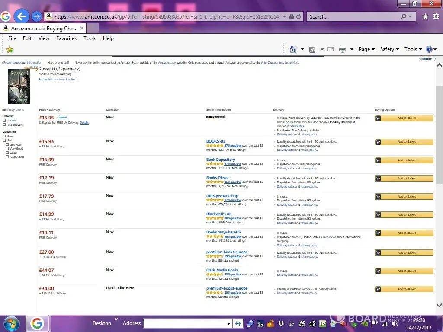Click the Rossetti book cover thumbnail
443x332 pixels.
coord(19,86)
